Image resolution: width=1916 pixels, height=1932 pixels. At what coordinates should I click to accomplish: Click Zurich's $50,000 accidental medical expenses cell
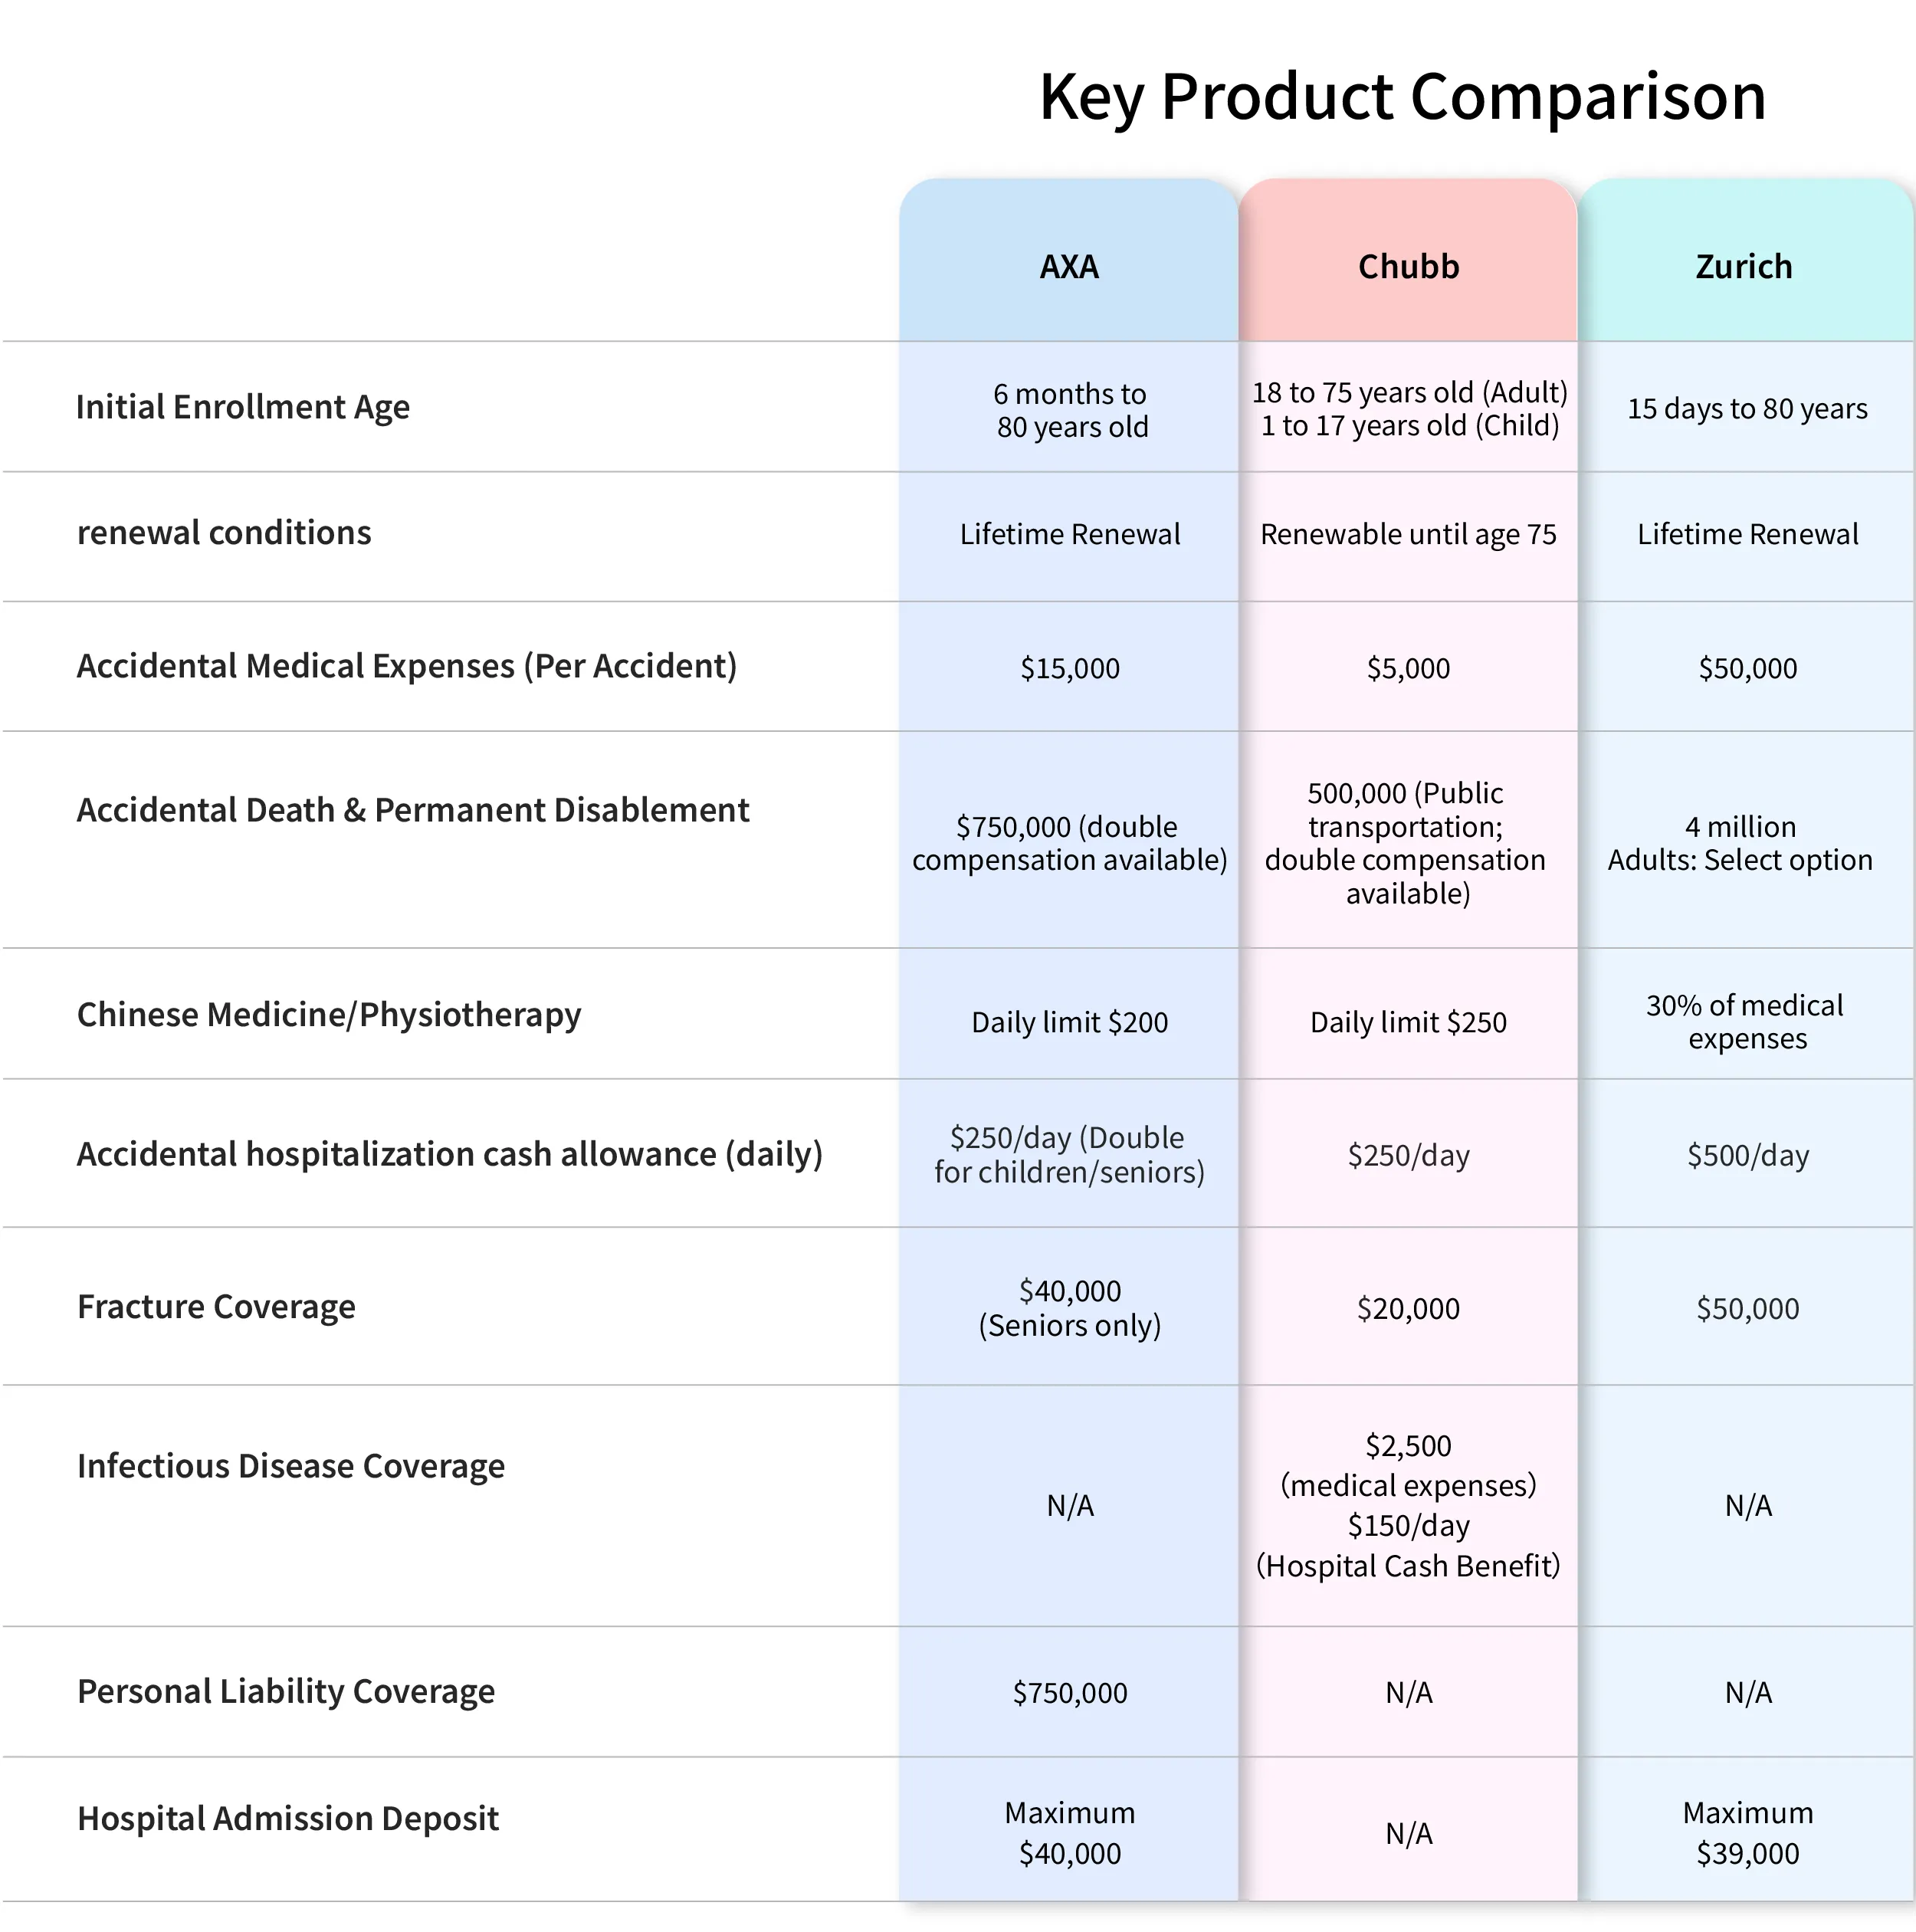coord(1747,668)
